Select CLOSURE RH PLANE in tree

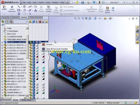pyautogui.click(x=14, y=37)
